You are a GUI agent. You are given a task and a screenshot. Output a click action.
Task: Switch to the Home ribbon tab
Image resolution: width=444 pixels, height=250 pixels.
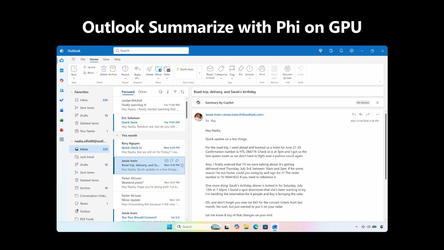pos(94,59)
